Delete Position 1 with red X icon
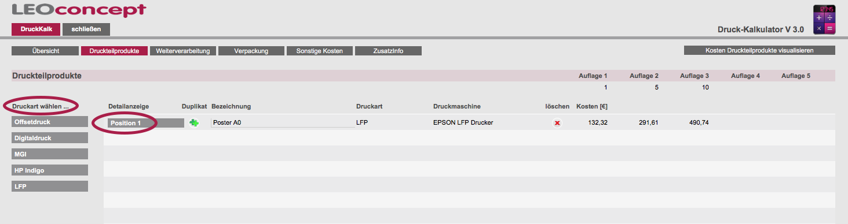The height and width of the screenshot is (224, 848). [x=557, y=123]
